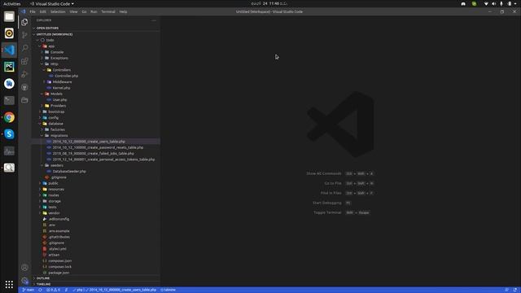Open the Explorer view in activity bar

click(24, 22)
